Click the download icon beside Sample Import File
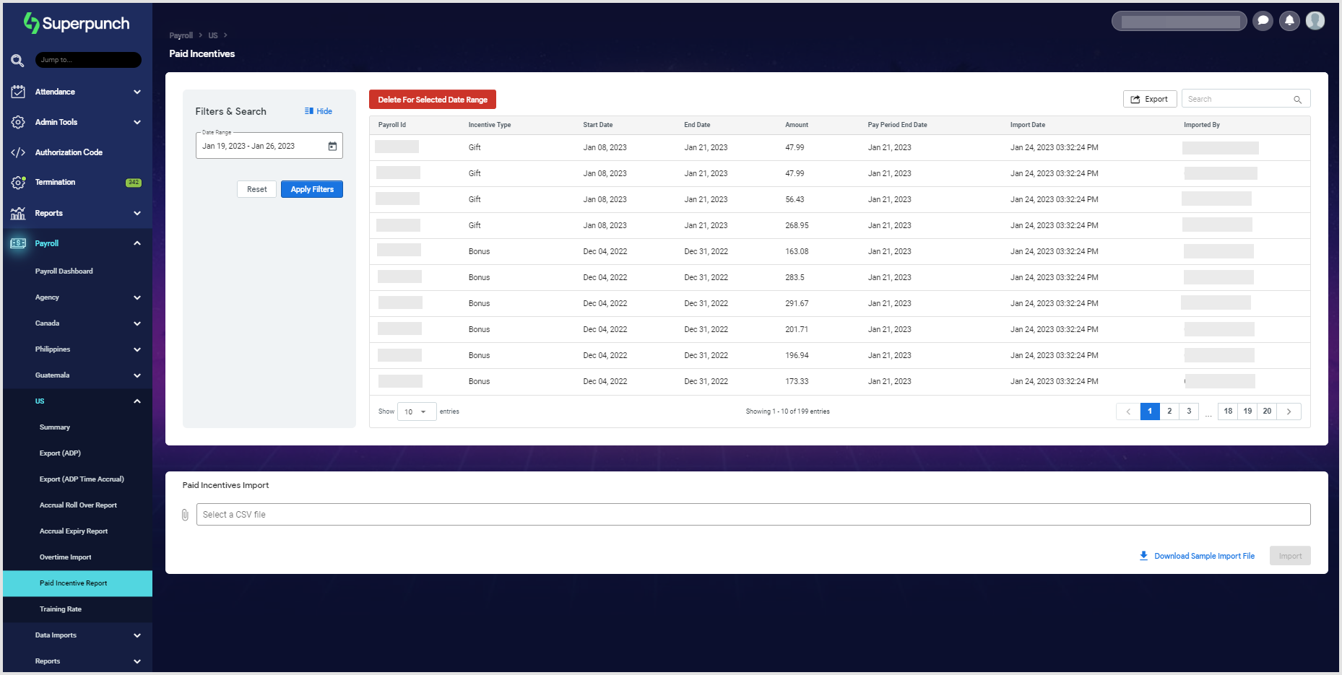Image resolution: width=1342 pixels, height=675 pixels. [1143, 555]
